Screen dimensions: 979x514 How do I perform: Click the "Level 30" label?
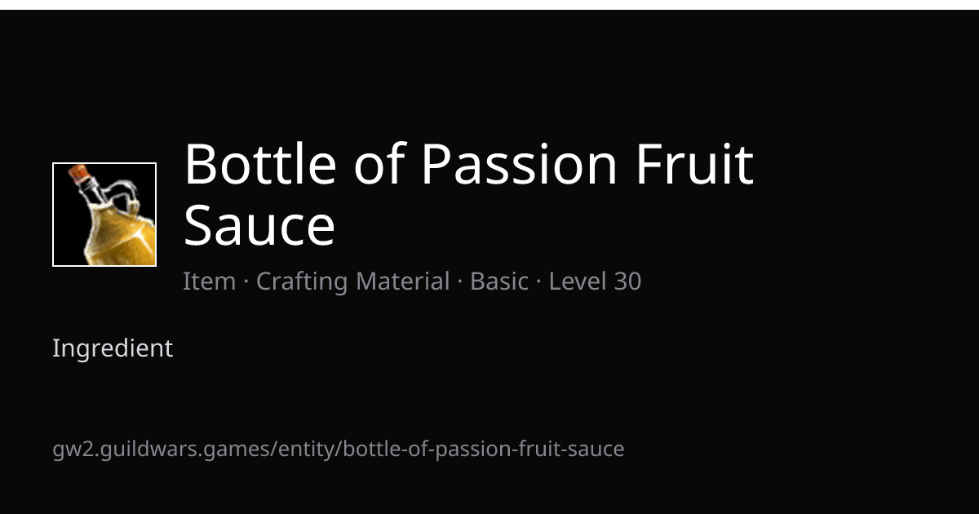[595, 281]
